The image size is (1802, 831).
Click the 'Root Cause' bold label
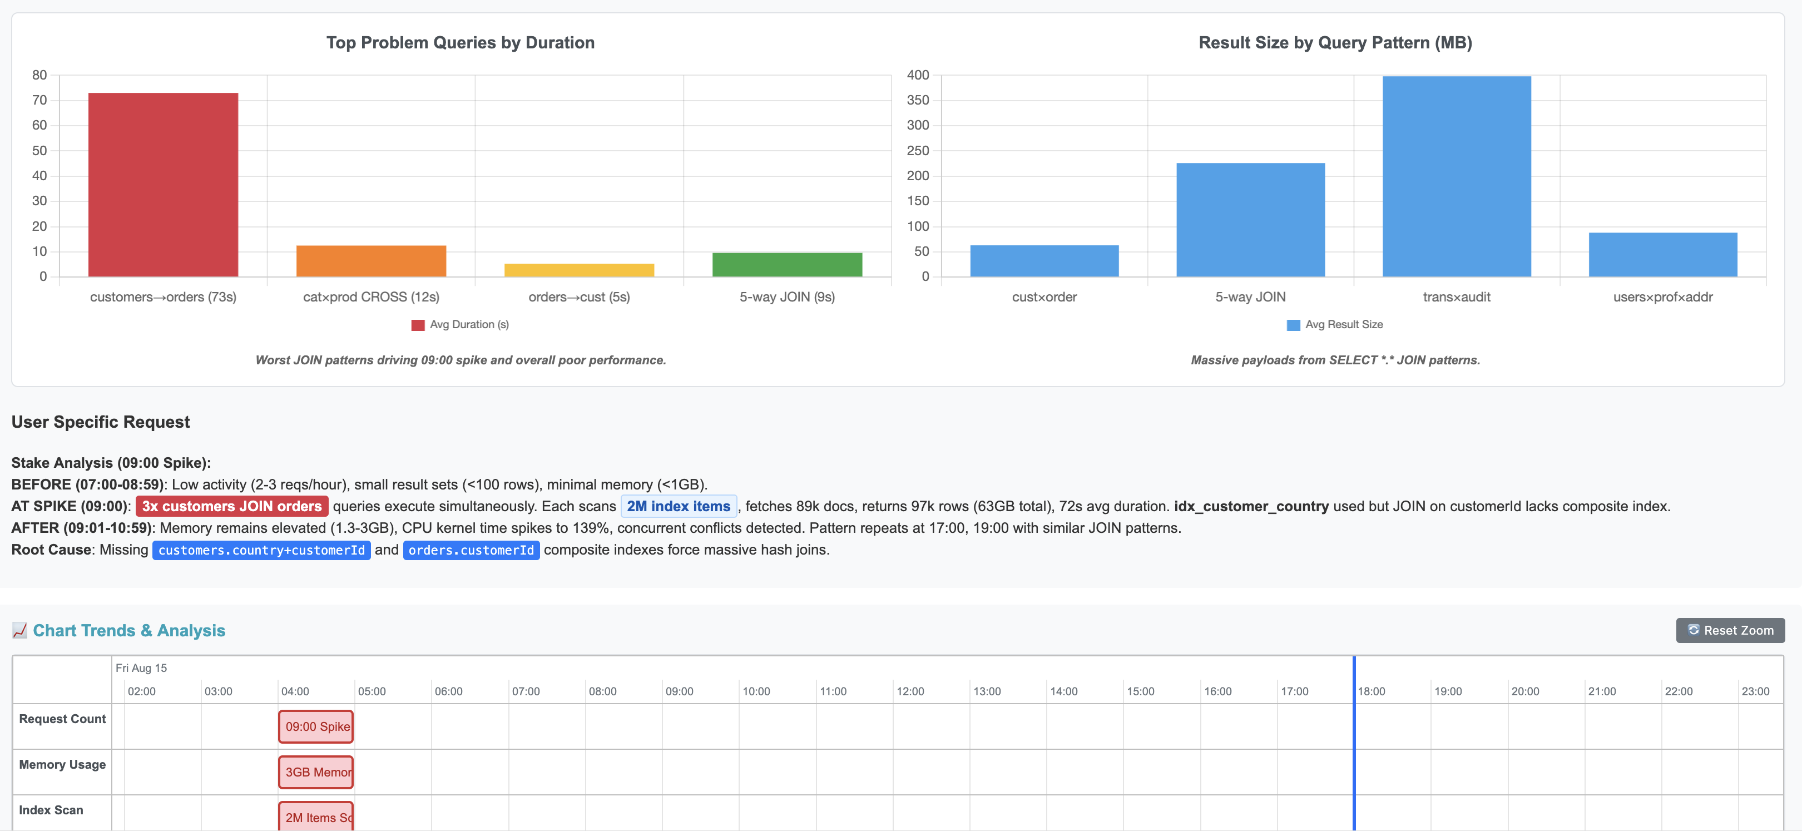(51, 550)
